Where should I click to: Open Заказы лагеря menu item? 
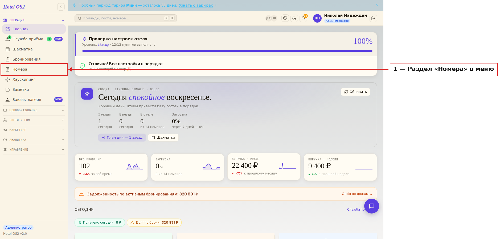click(34, 100)
